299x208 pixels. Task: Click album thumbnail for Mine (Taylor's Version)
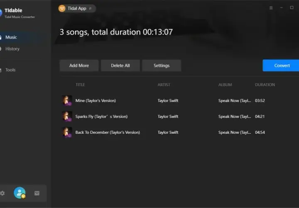coord(67,101)
